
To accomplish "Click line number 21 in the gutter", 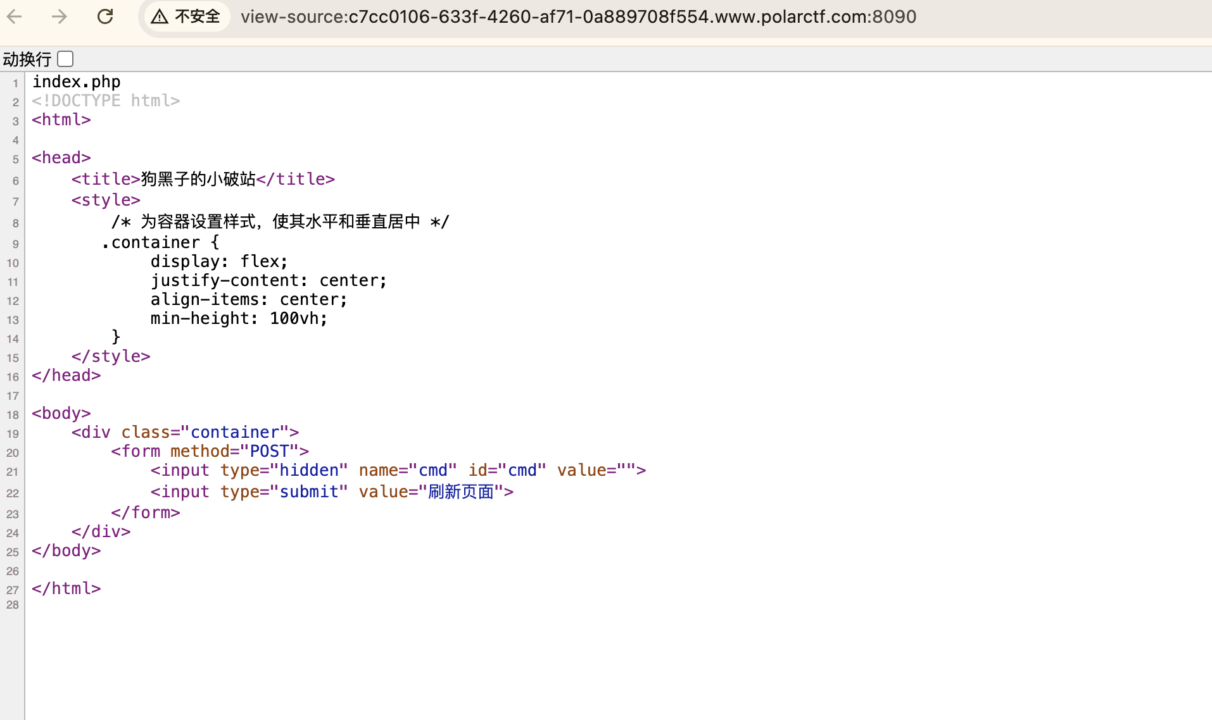I will [13, 472].
